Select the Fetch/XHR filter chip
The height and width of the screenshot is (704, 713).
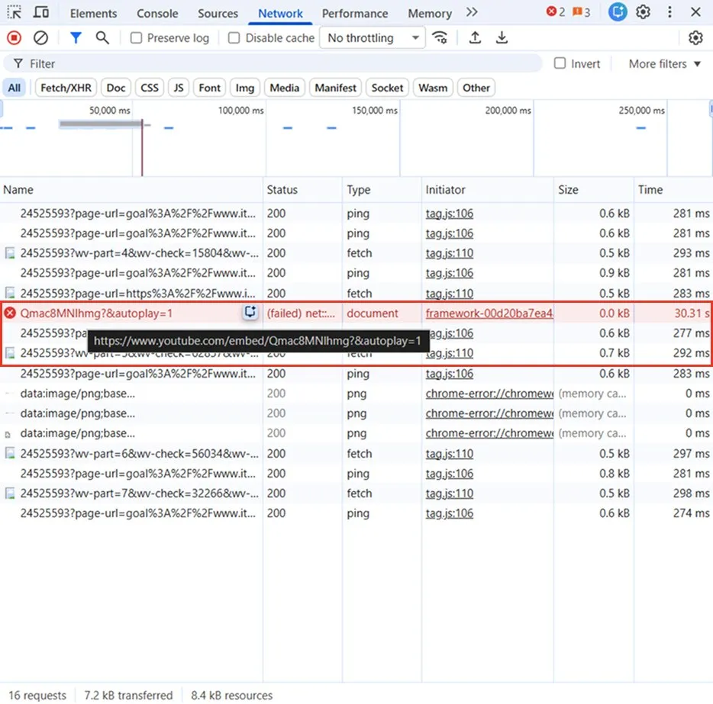[x=66, y=88]
